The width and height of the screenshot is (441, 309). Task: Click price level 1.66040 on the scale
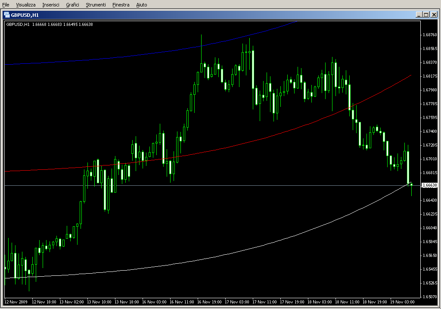click(430, 228)
